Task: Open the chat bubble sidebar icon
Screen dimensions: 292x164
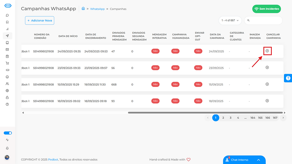Action: 7,15
